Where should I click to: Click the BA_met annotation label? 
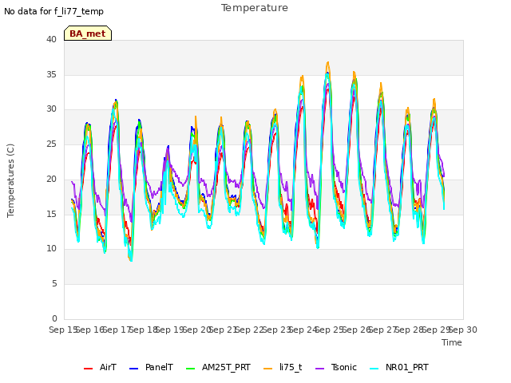tap(88, 34)
